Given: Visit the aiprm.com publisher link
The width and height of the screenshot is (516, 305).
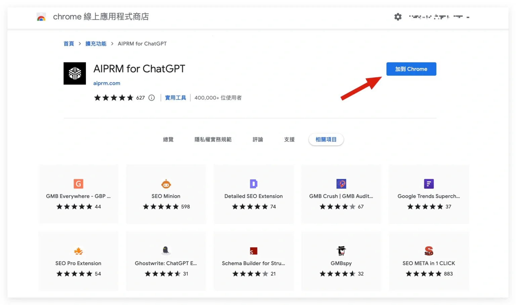Looking at the screenshot, I should pyautogui.click(x=107, y=83).
